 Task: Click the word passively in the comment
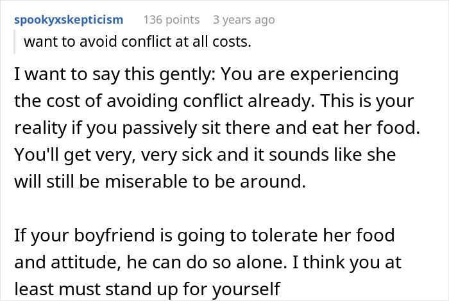coord(160,129)
